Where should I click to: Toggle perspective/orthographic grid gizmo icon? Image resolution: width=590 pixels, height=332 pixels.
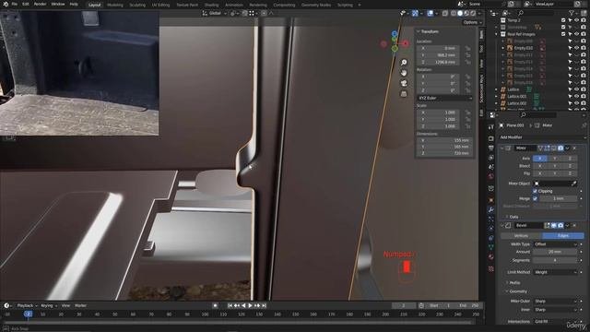click(x=404, y=94)
